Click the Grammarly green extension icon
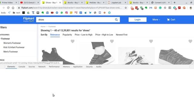 [160, 8]
